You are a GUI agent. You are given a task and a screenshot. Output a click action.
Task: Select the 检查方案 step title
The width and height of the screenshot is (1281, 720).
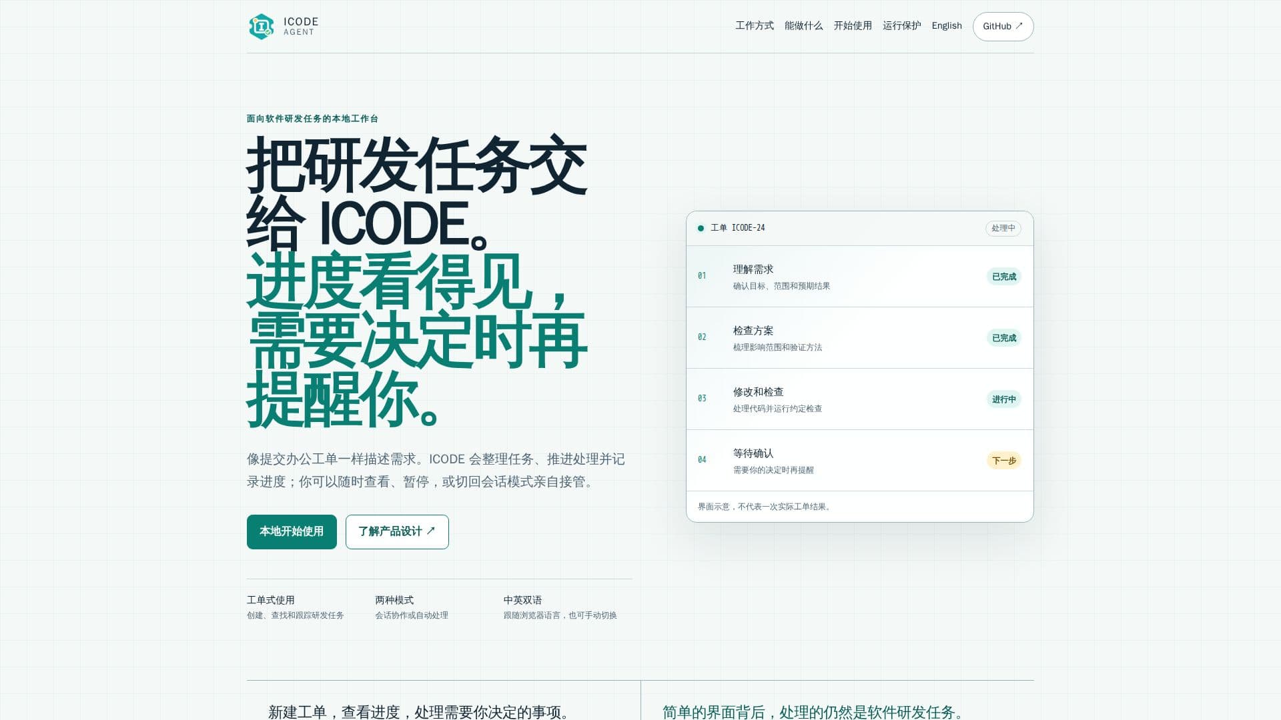(x=753, y=331)
